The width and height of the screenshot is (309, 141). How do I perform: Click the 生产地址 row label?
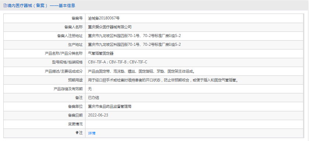click(75, 45)
